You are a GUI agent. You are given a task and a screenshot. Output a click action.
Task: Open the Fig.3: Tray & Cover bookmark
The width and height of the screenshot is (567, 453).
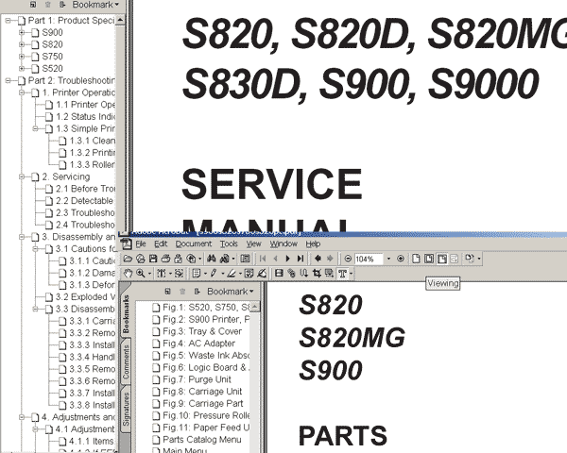[x=198, y=331]
